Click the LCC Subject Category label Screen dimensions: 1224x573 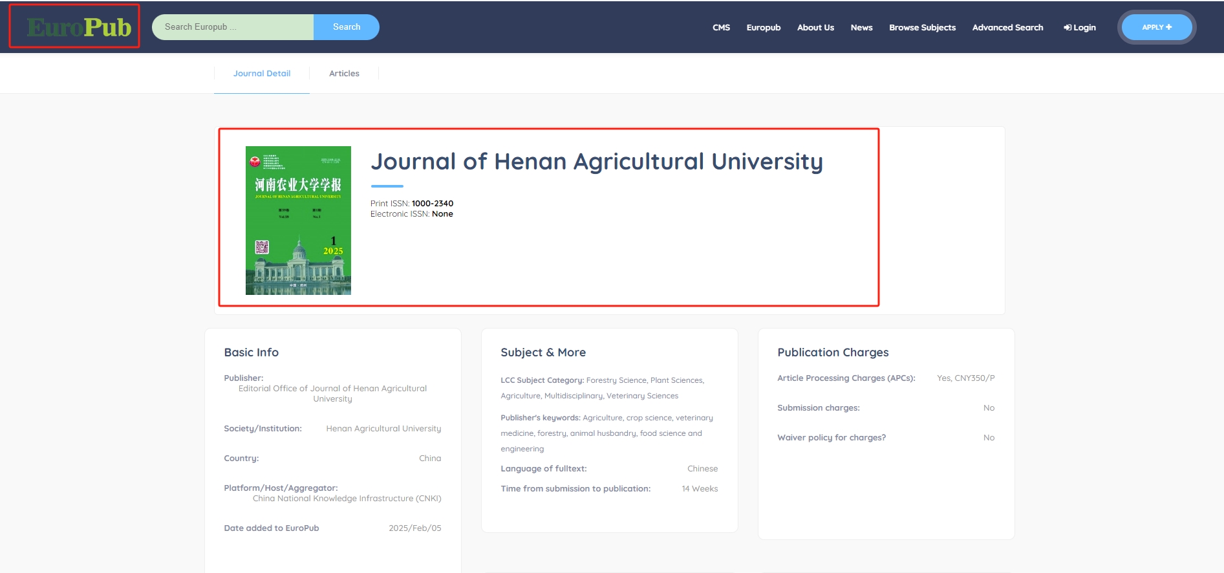click(x=542, y=380)
